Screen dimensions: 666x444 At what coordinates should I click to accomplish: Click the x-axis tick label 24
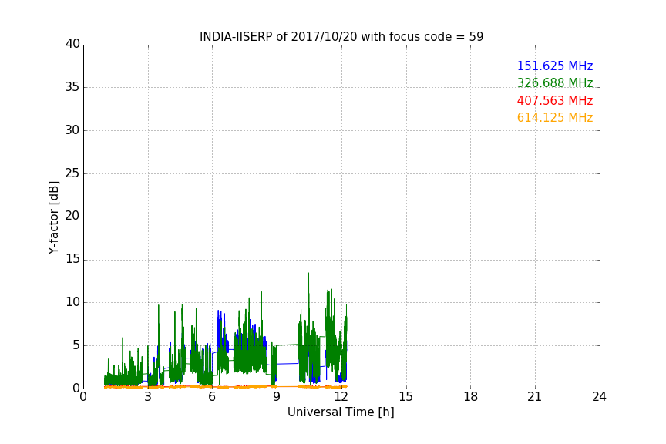[x=599, y=397]
